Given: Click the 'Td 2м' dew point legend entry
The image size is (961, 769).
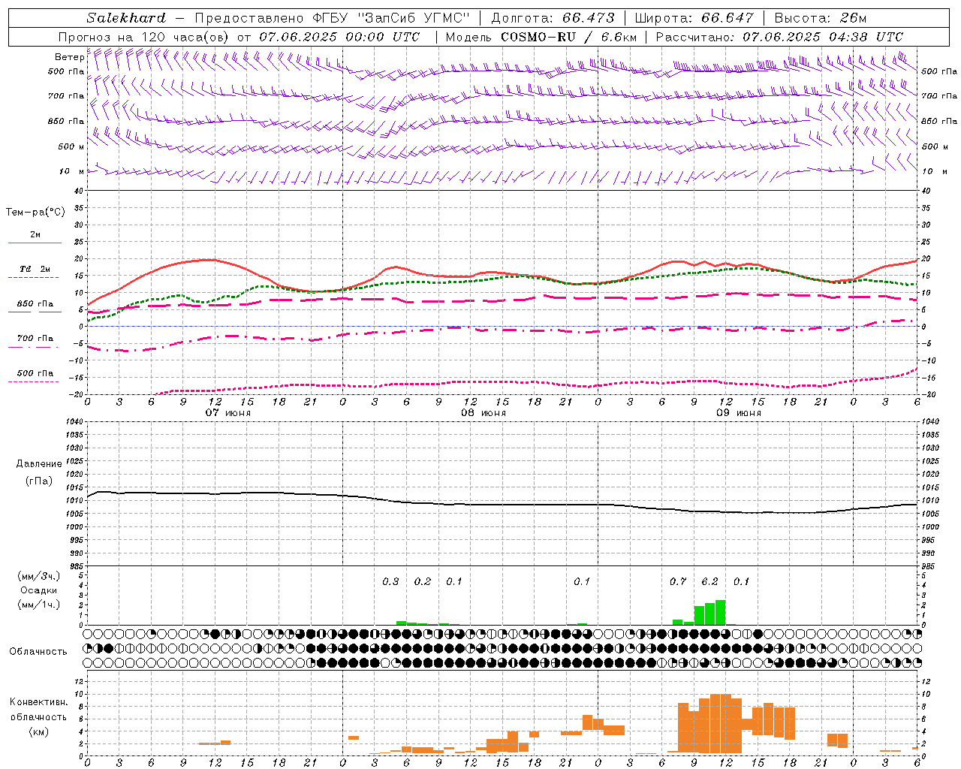Looking at the screenshot, I should [x=35, y=269].
